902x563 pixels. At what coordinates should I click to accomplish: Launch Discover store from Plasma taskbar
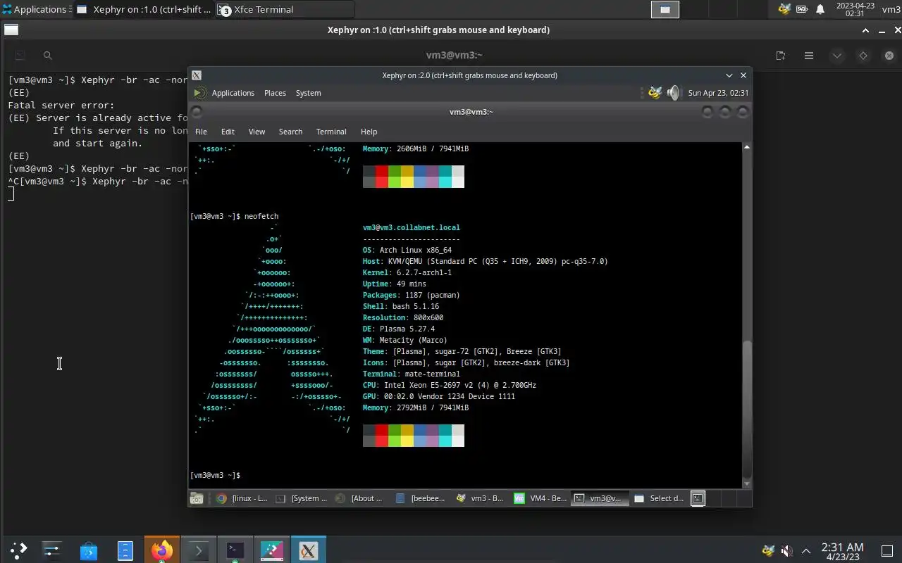88,550
